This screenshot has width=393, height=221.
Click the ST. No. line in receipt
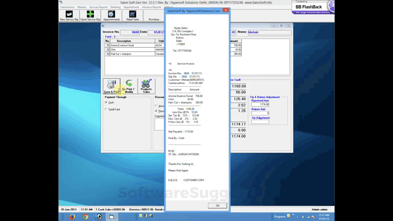[184, 154]
